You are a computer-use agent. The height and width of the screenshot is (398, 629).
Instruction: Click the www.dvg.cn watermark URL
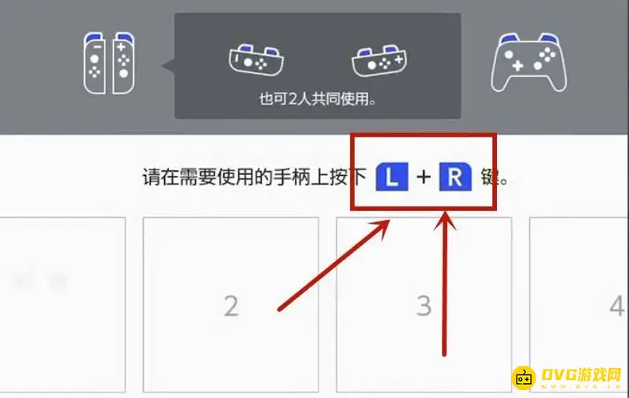pyautogui.click(x=581, y=387)
